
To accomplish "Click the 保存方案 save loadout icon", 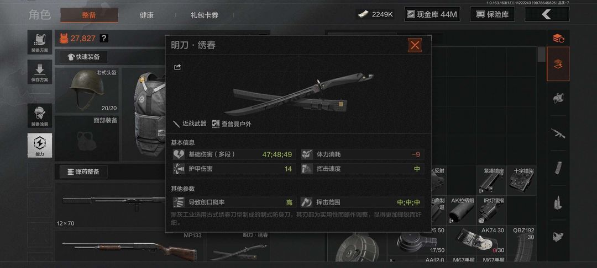I will [x=40, y=72].
